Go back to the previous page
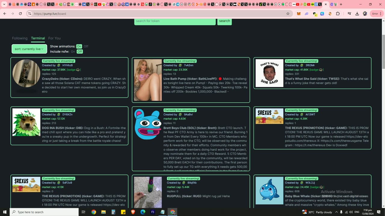Image resolution: width=385 pixels, height=216 pixels. [5, 13]
